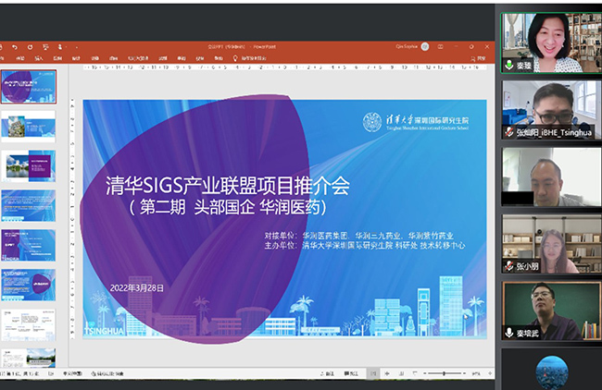602x390 pixels.
Task: Click the Undo arrow in PowerPoint's quick access toolbar
Action: coord(15,47)
